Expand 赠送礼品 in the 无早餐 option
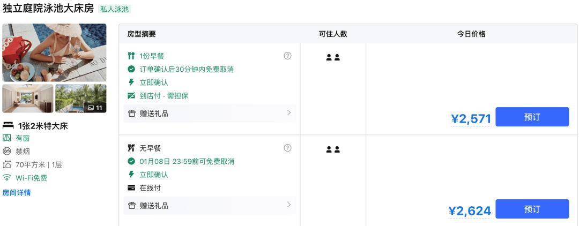The image size is (579, 226). click(x=210, y=205)
